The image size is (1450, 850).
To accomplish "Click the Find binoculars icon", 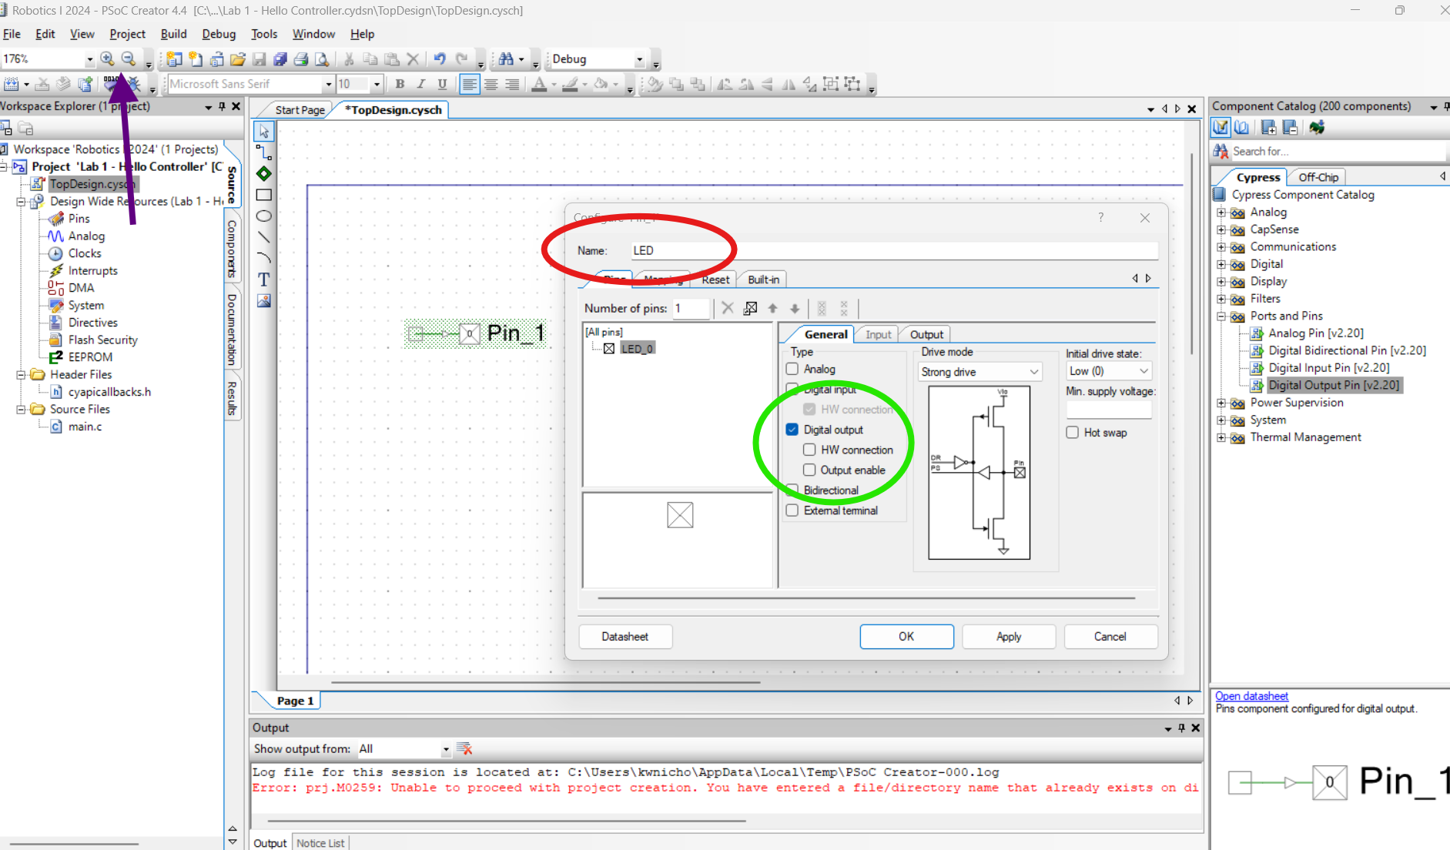I will tap(506, 59).
